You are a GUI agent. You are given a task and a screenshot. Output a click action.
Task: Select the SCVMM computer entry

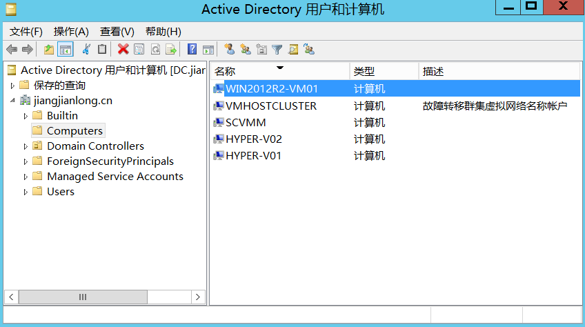click(246, 122)
